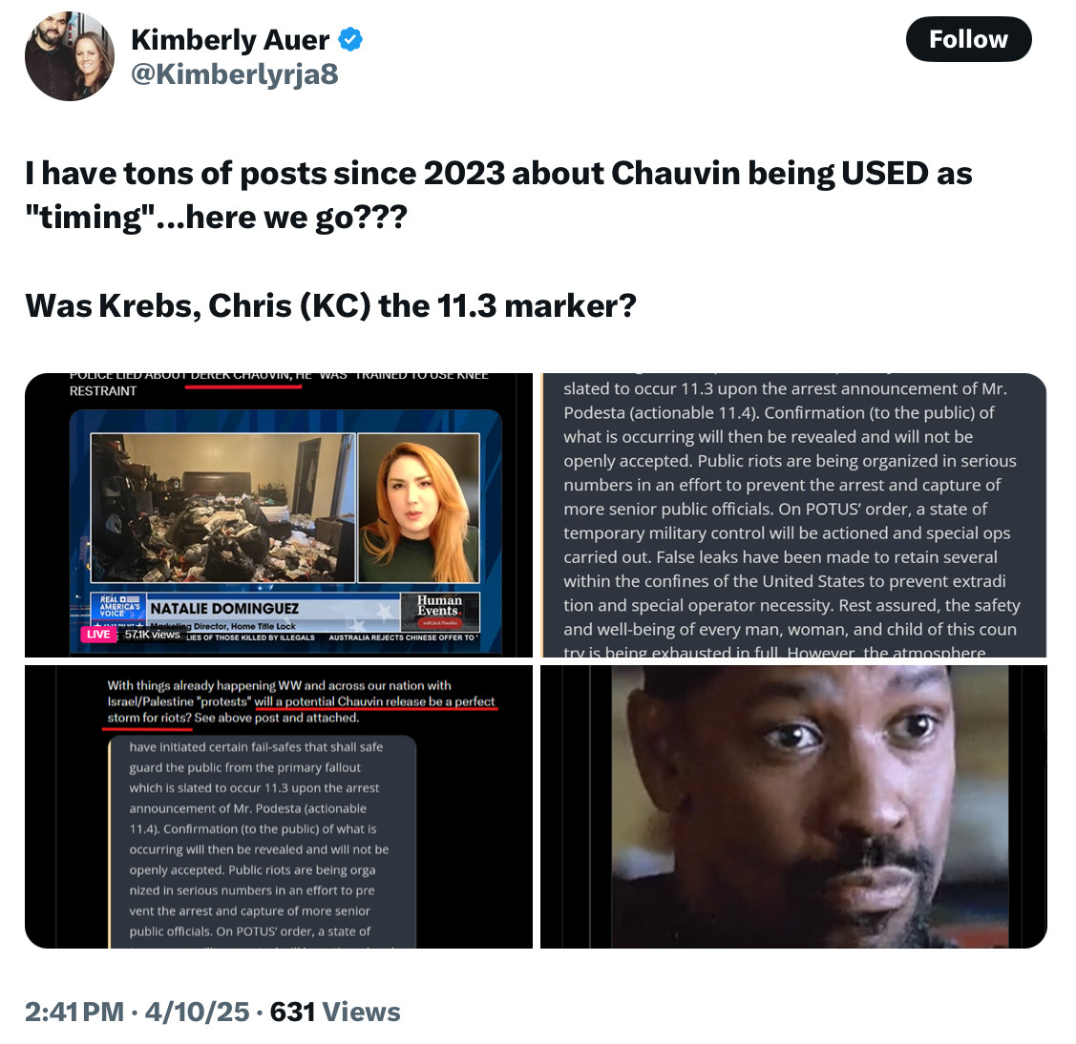Screen dimensions: 1076x1044
Task: Follow Kimberly Auer with the Follow button
Action: click(968, 40)
